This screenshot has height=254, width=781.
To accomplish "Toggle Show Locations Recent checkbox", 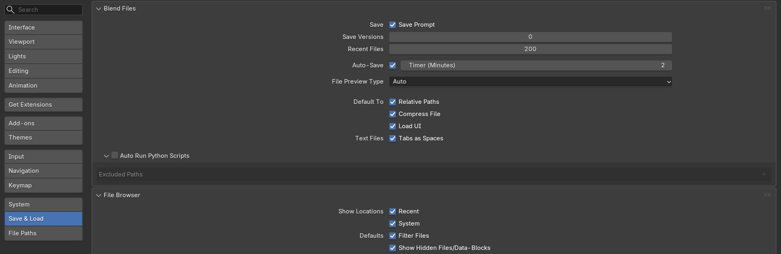I will [x=393, y=211].
